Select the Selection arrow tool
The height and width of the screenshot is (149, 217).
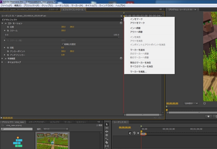pyautogui.click(x=107, y=124)
